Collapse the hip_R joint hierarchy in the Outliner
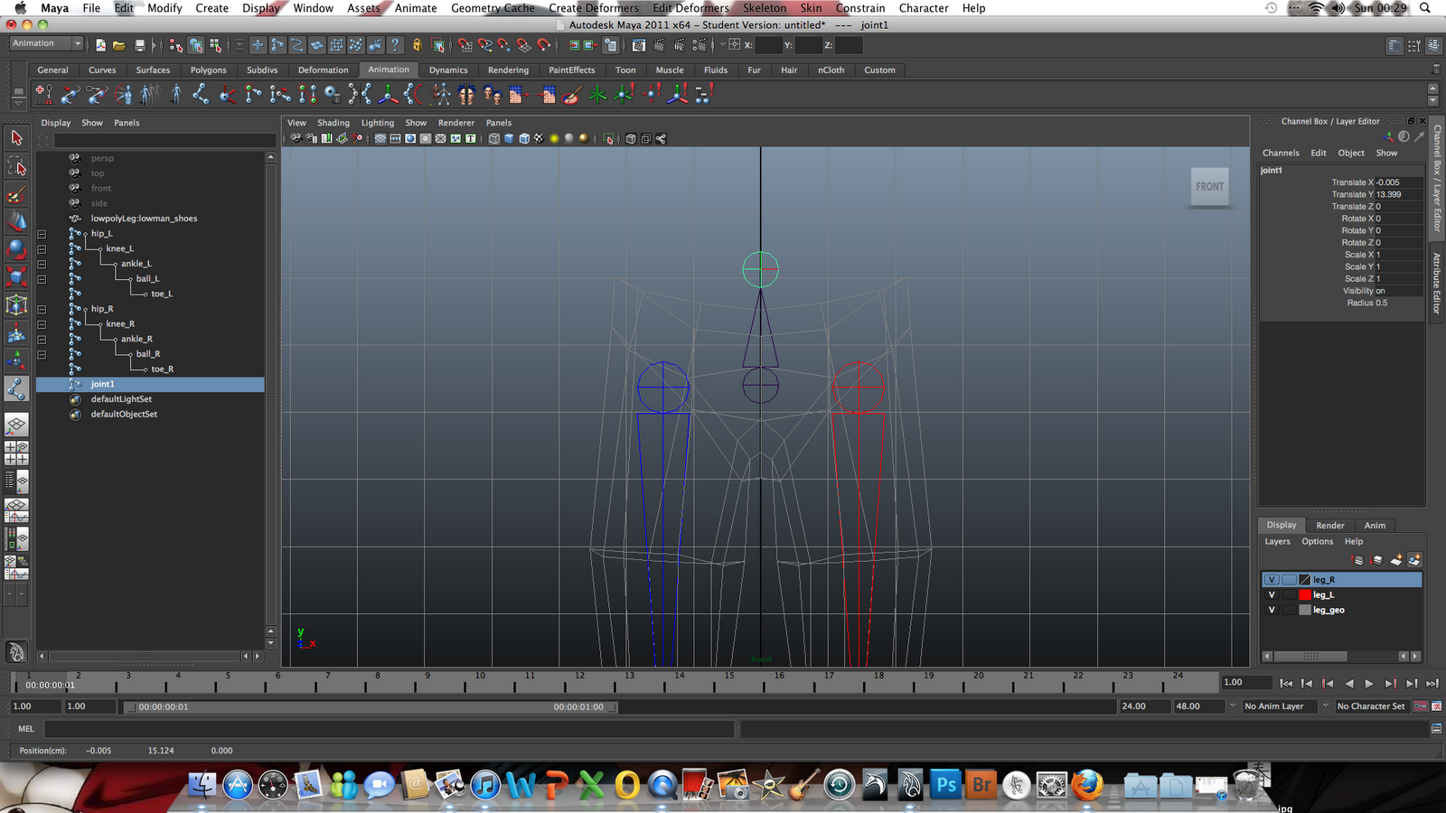Viewport: 1446px width, 813px height. tap(41, 308)
